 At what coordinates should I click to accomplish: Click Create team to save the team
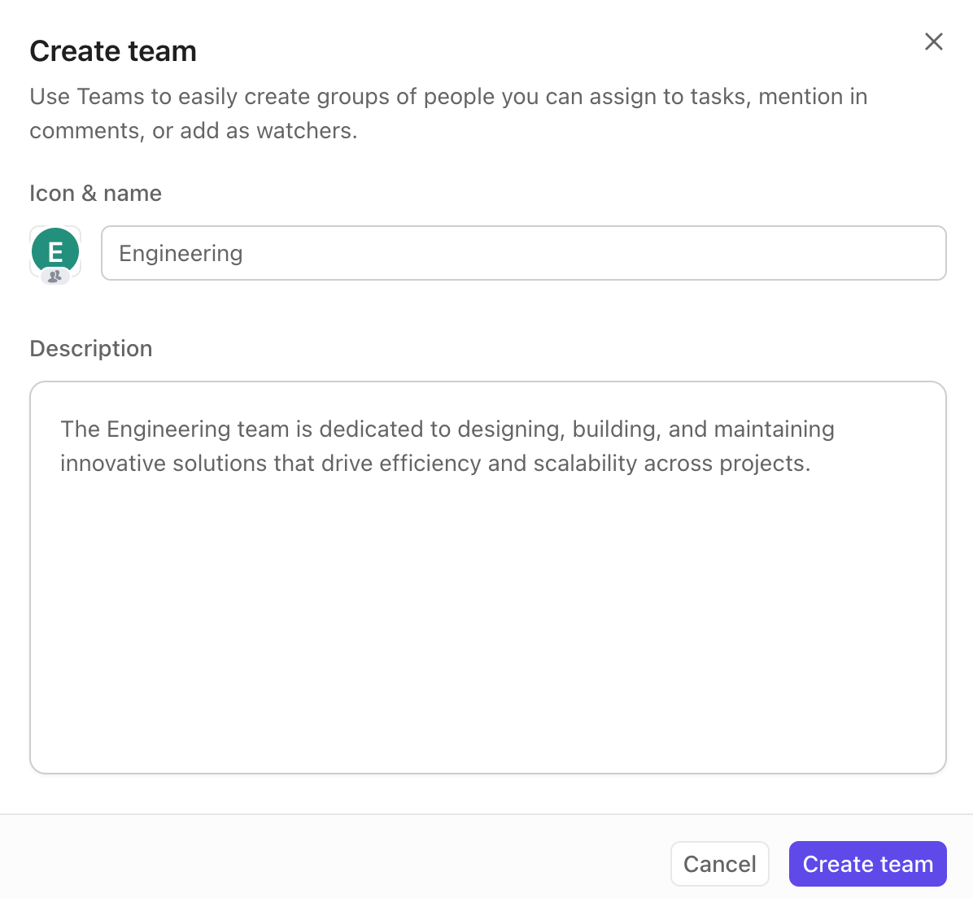pos(867,864)
